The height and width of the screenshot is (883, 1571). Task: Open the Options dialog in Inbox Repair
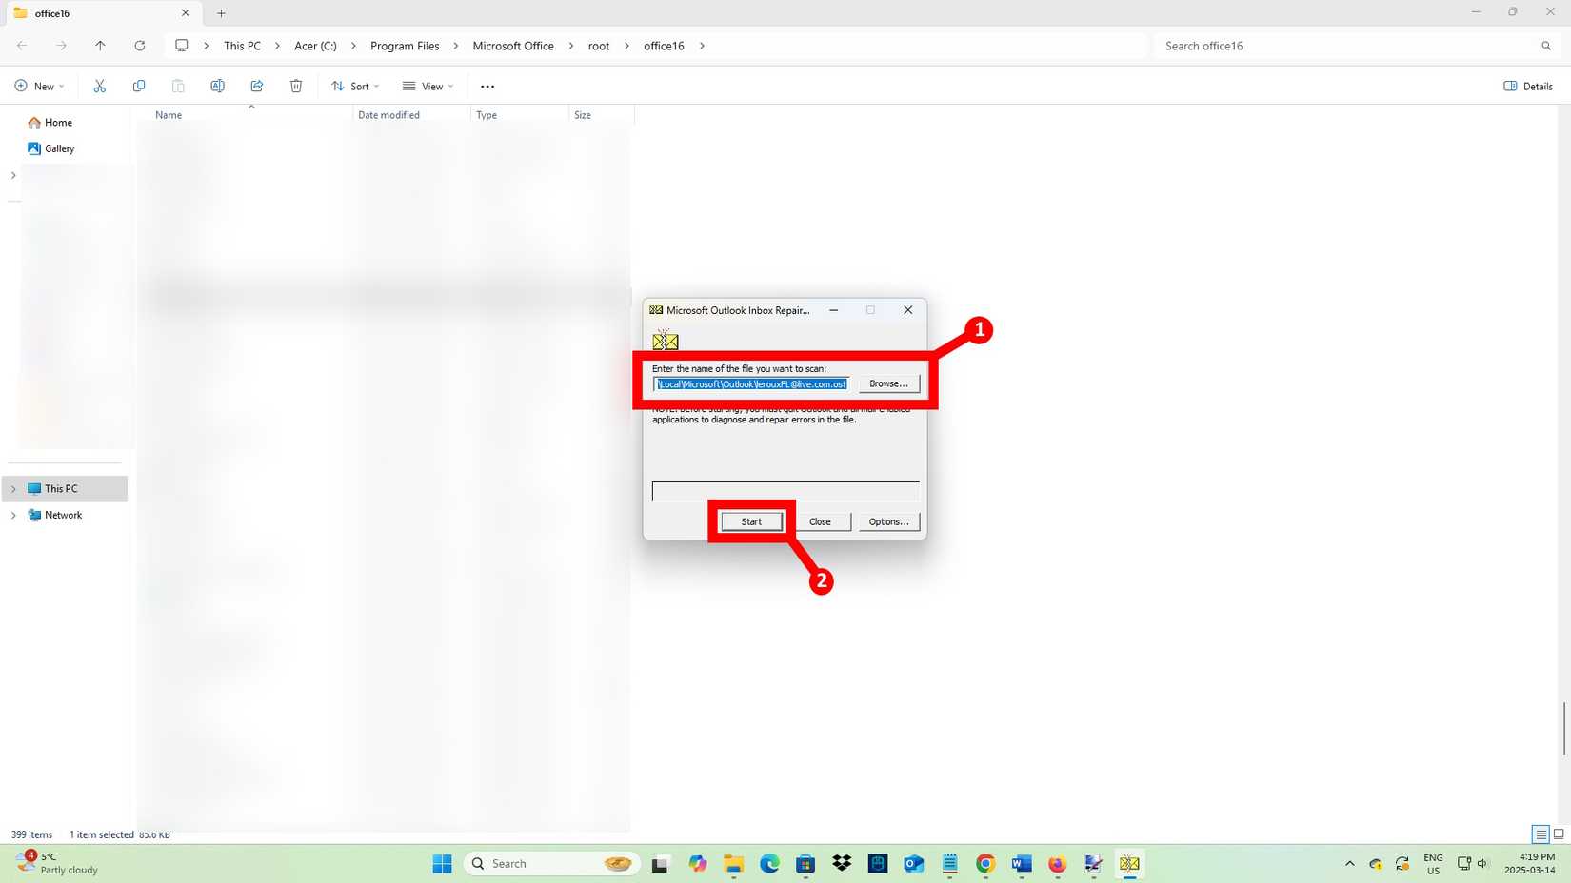[887, 521]
